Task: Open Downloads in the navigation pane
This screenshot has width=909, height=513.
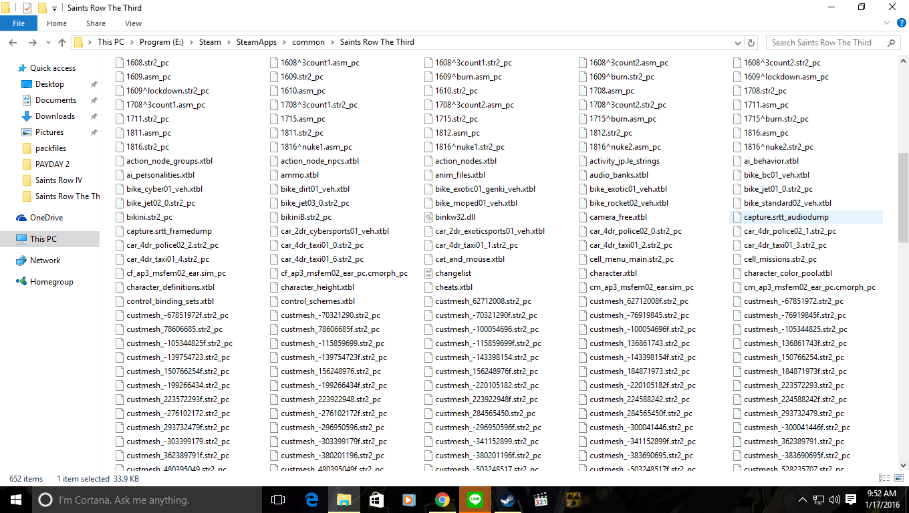Action: 55,116
